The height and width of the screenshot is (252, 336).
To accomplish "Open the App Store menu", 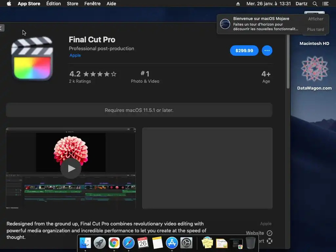I will point(29,4).
